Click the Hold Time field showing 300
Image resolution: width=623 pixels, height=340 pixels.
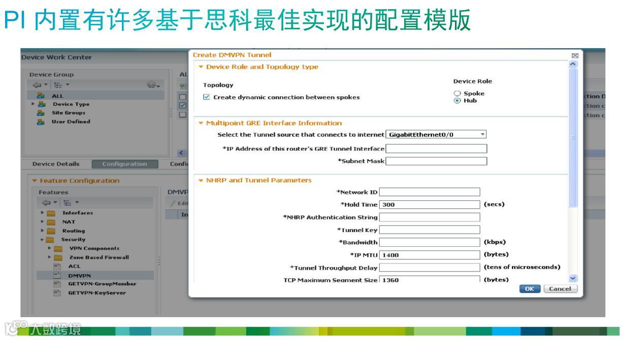[430, 205]
